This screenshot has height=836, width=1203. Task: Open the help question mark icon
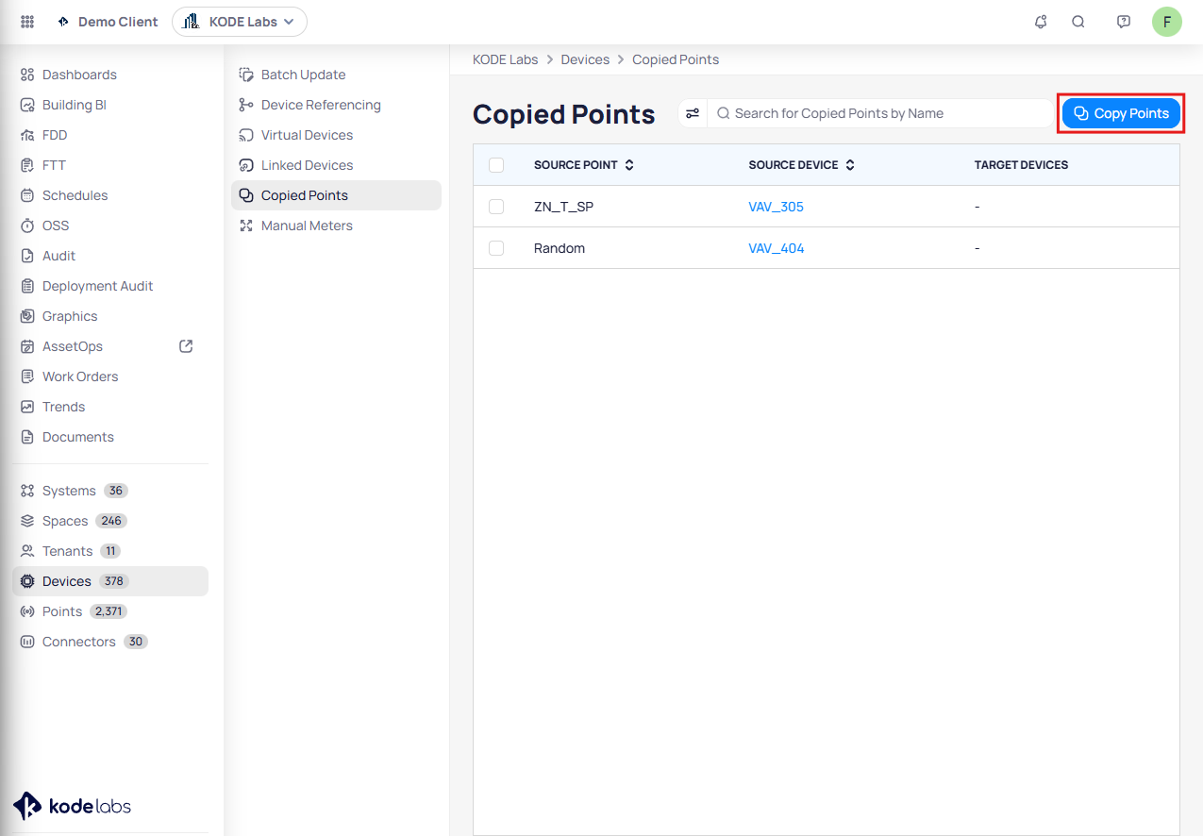tap(1123, 22)
